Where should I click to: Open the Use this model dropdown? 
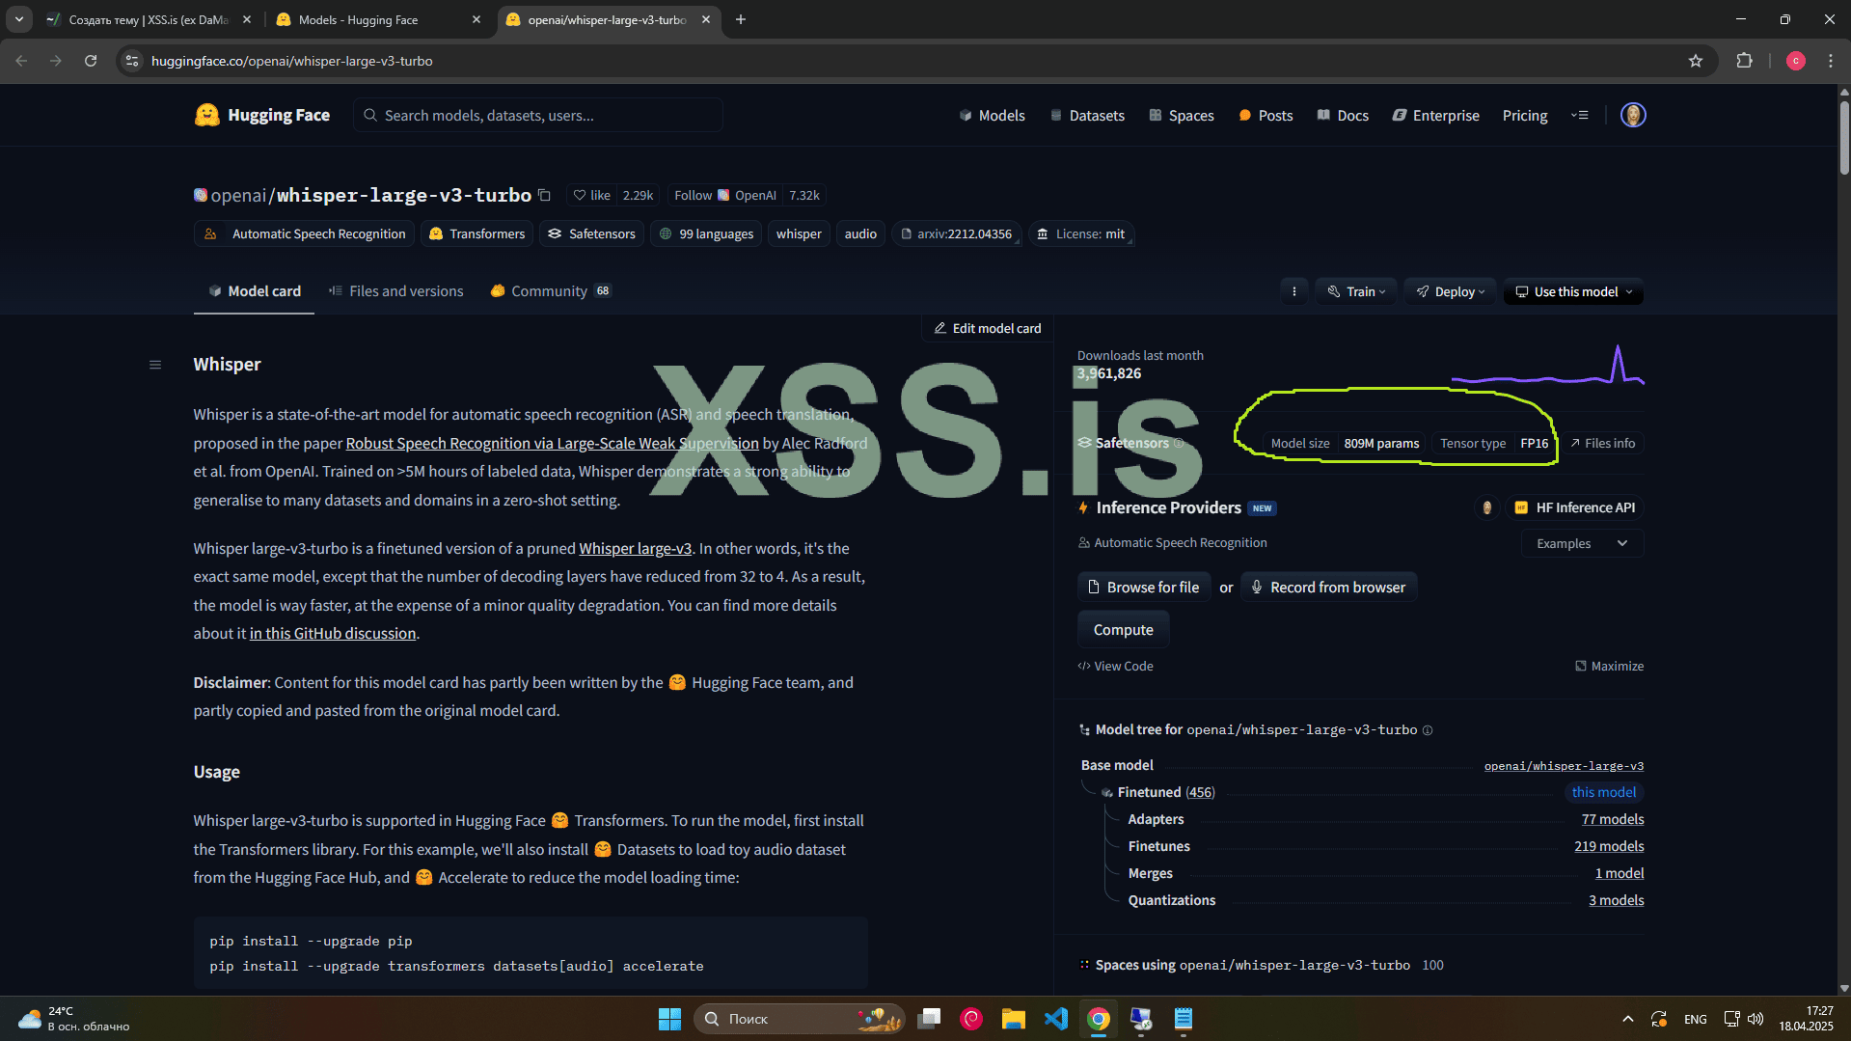click(1573, 291)
